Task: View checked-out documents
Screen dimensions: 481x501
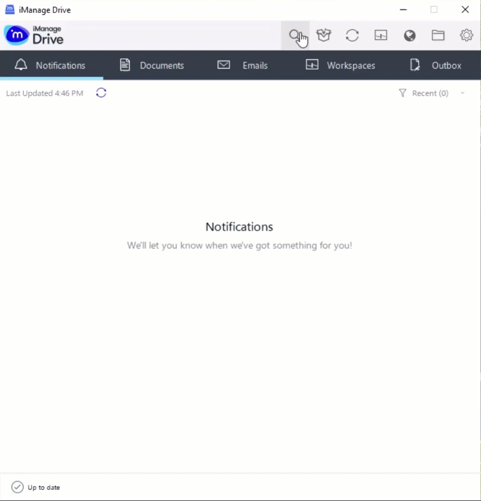Action: [x=323, y=35]
